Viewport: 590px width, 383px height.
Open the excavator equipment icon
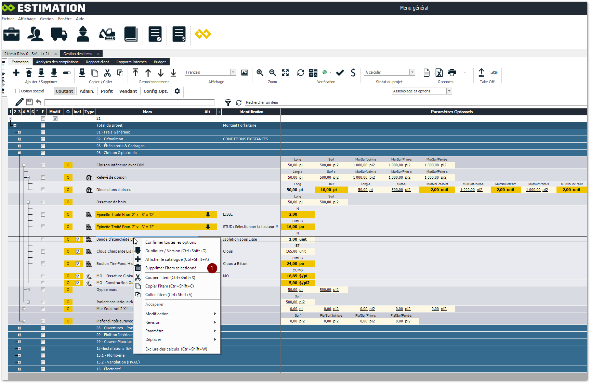tap(107, 35)
